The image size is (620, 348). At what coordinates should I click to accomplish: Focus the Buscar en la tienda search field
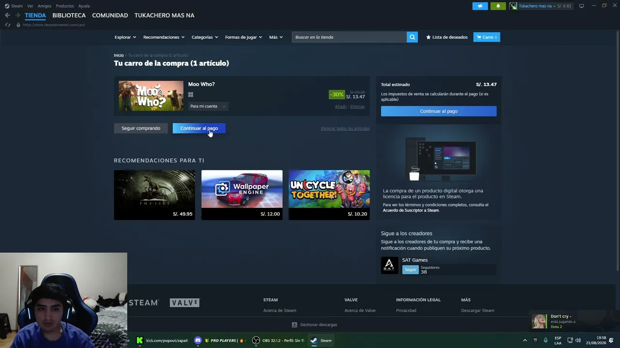coord(349,37)
